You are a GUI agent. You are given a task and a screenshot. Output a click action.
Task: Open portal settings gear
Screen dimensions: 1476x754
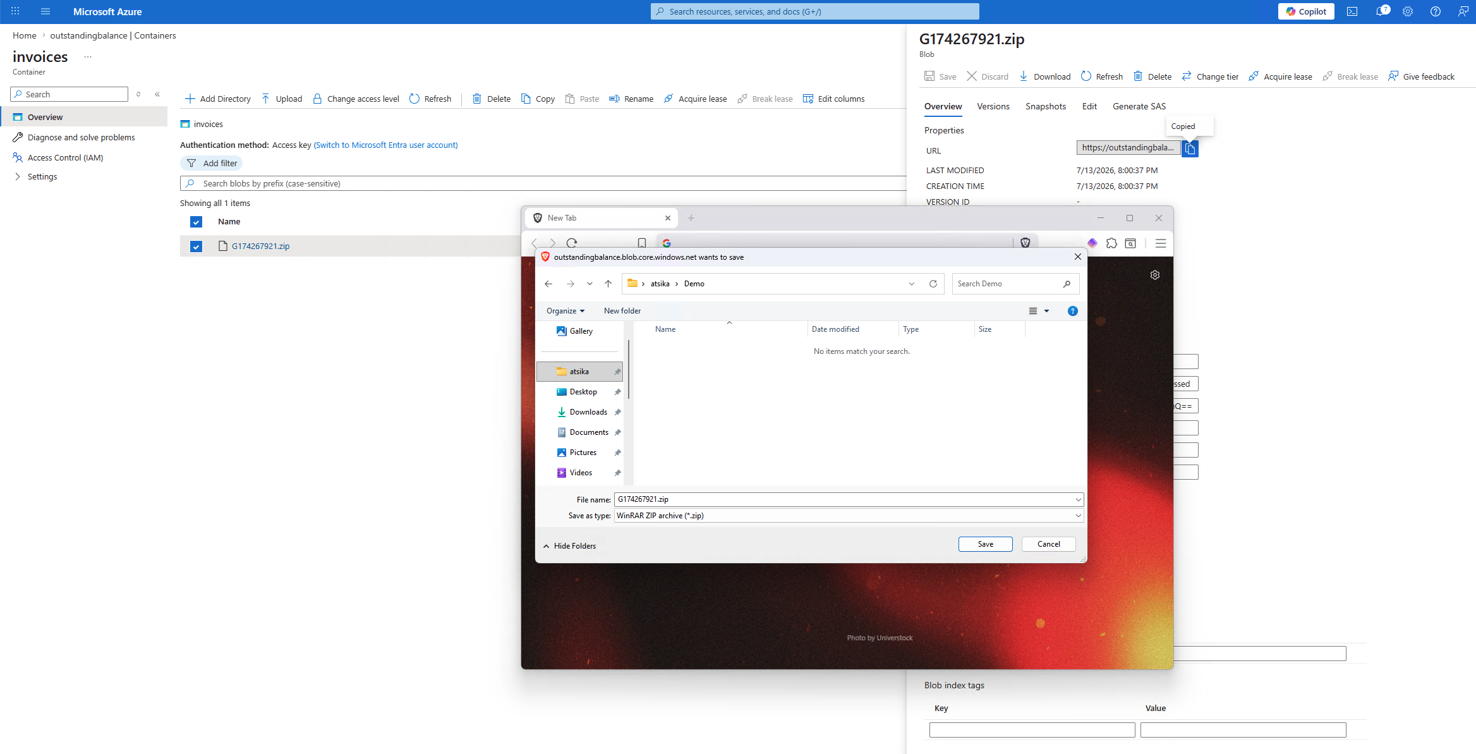coord(1408,11)
